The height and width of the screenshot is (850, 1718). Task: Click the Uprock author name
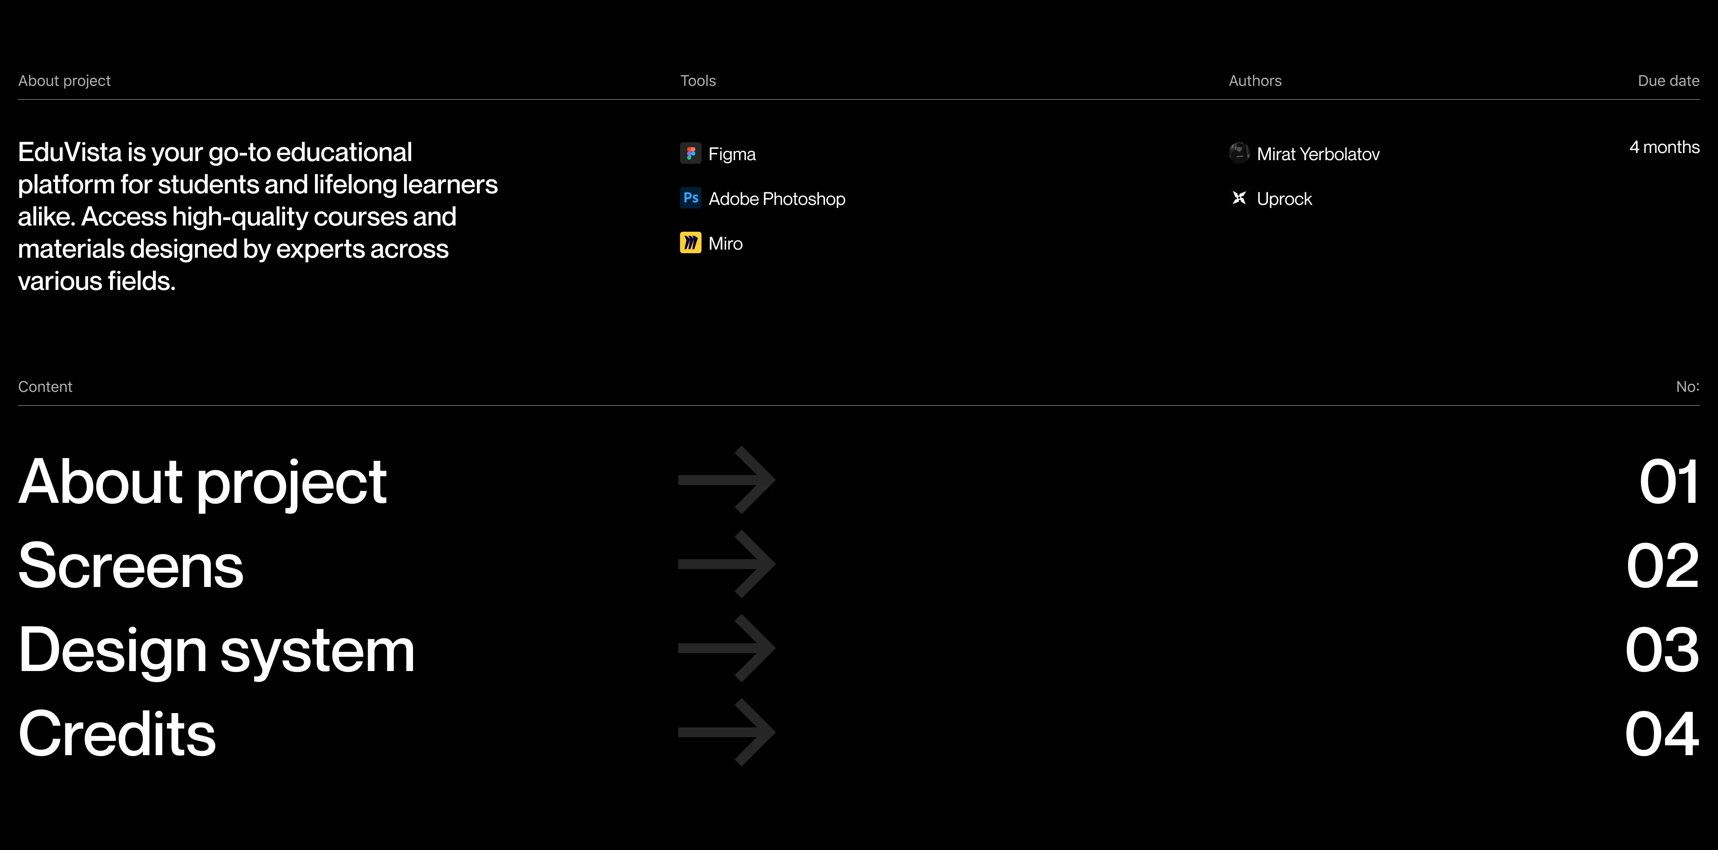click(1284, 199)
